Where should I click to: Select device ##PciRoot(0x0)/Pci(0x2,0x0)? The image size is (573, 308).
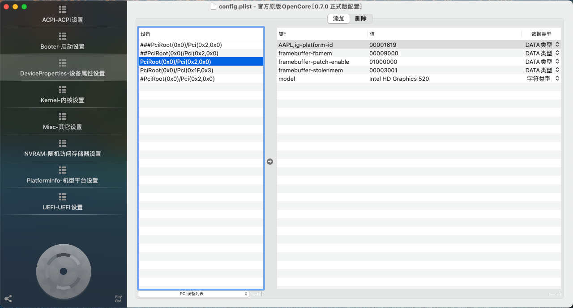point(201,53)
